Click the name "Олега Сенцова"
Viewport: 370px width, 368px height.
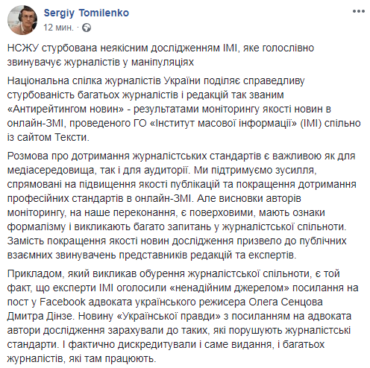tap(286, 302)
